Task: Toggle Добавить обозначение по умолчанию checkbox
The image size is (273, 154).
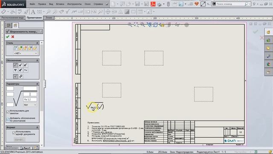Action: point(8,119)
